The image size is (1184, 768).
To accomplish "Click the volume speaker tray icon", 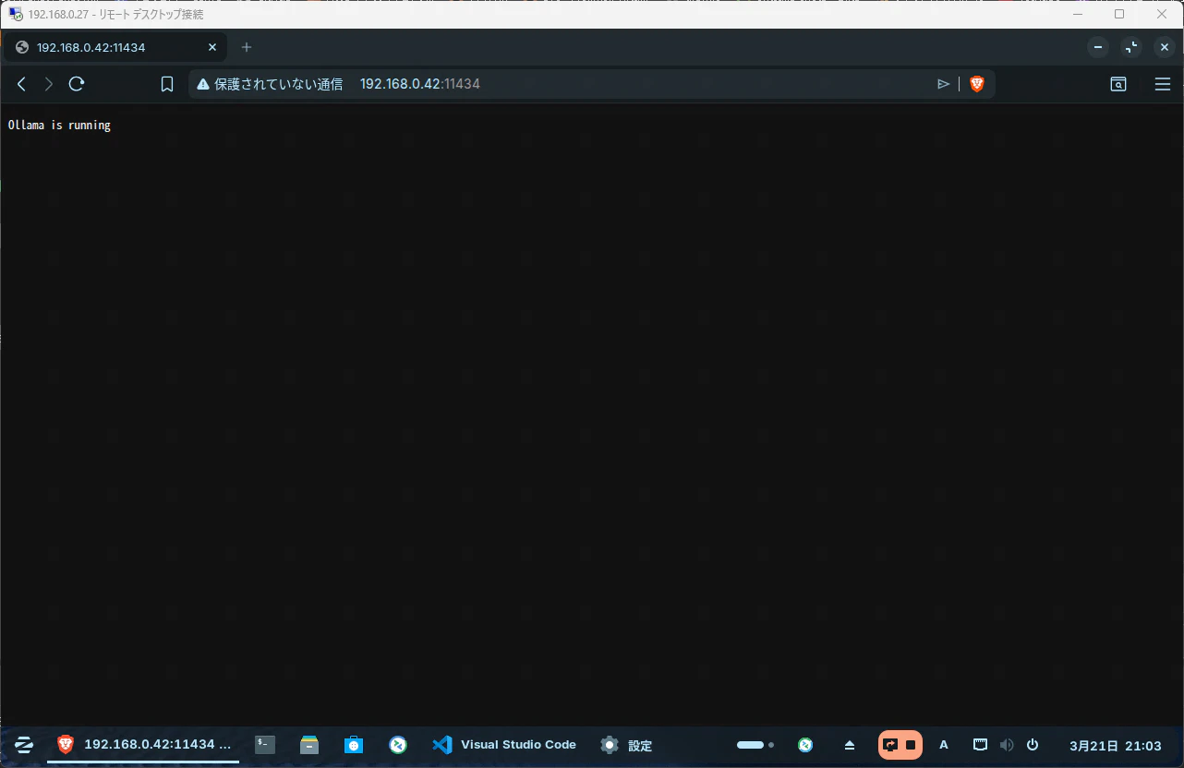I will [1007, 745].
